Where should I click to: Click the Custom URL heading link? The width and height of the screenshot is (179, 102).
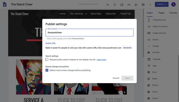coord(50,43)
